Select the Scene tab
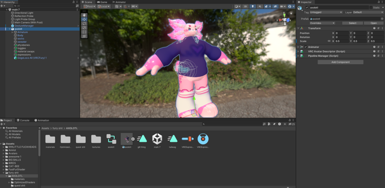385x188 pixels. pos(87,2)
